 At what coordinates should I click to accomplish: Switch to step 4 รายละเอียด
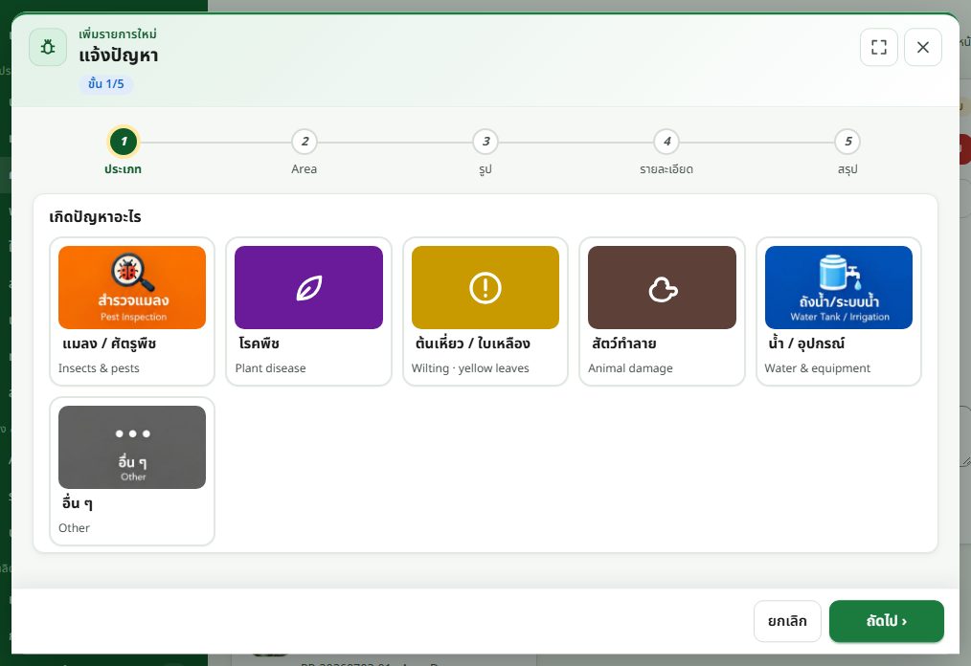666,142
